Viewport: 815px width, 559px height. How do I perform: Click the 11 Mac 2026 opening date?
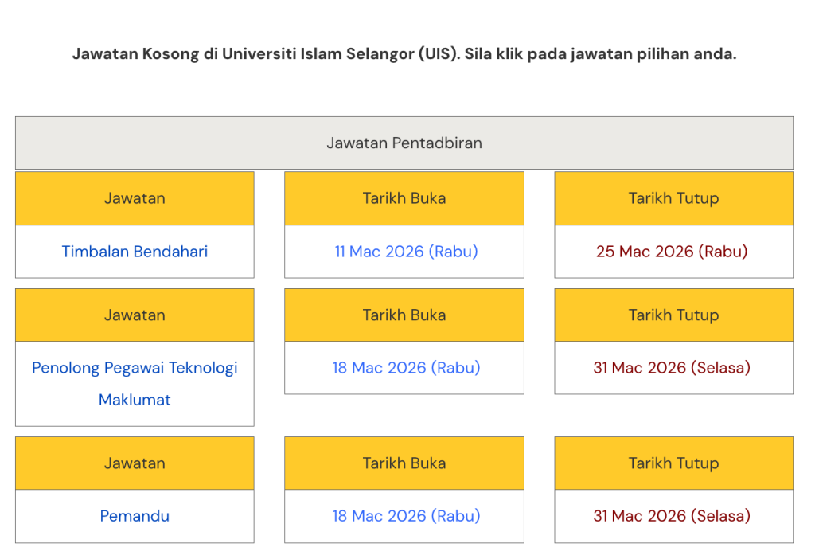pos(406,252)
